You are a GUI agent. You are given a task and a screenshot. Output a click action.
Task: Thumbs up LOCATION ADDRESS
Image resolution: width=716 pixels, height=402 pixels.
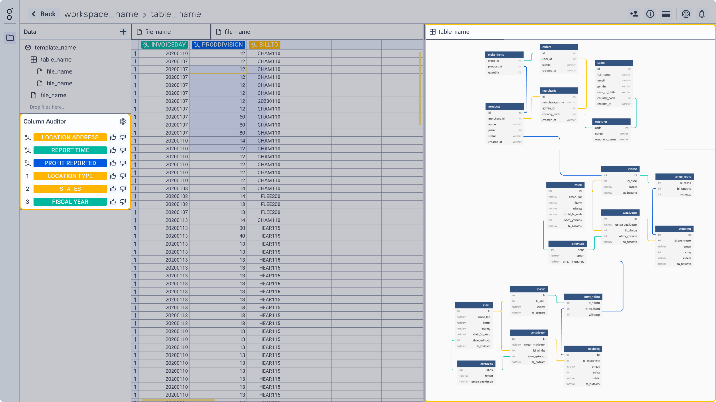(x=113, y=137)
